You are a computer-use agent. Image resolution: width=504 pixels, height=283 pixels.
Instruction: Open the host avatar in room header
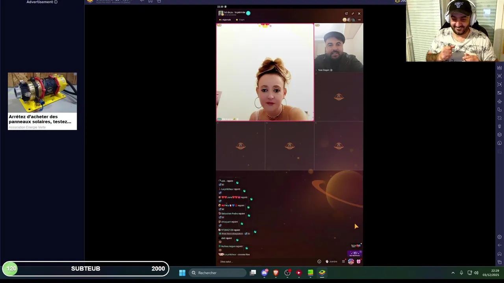[221, 13]
